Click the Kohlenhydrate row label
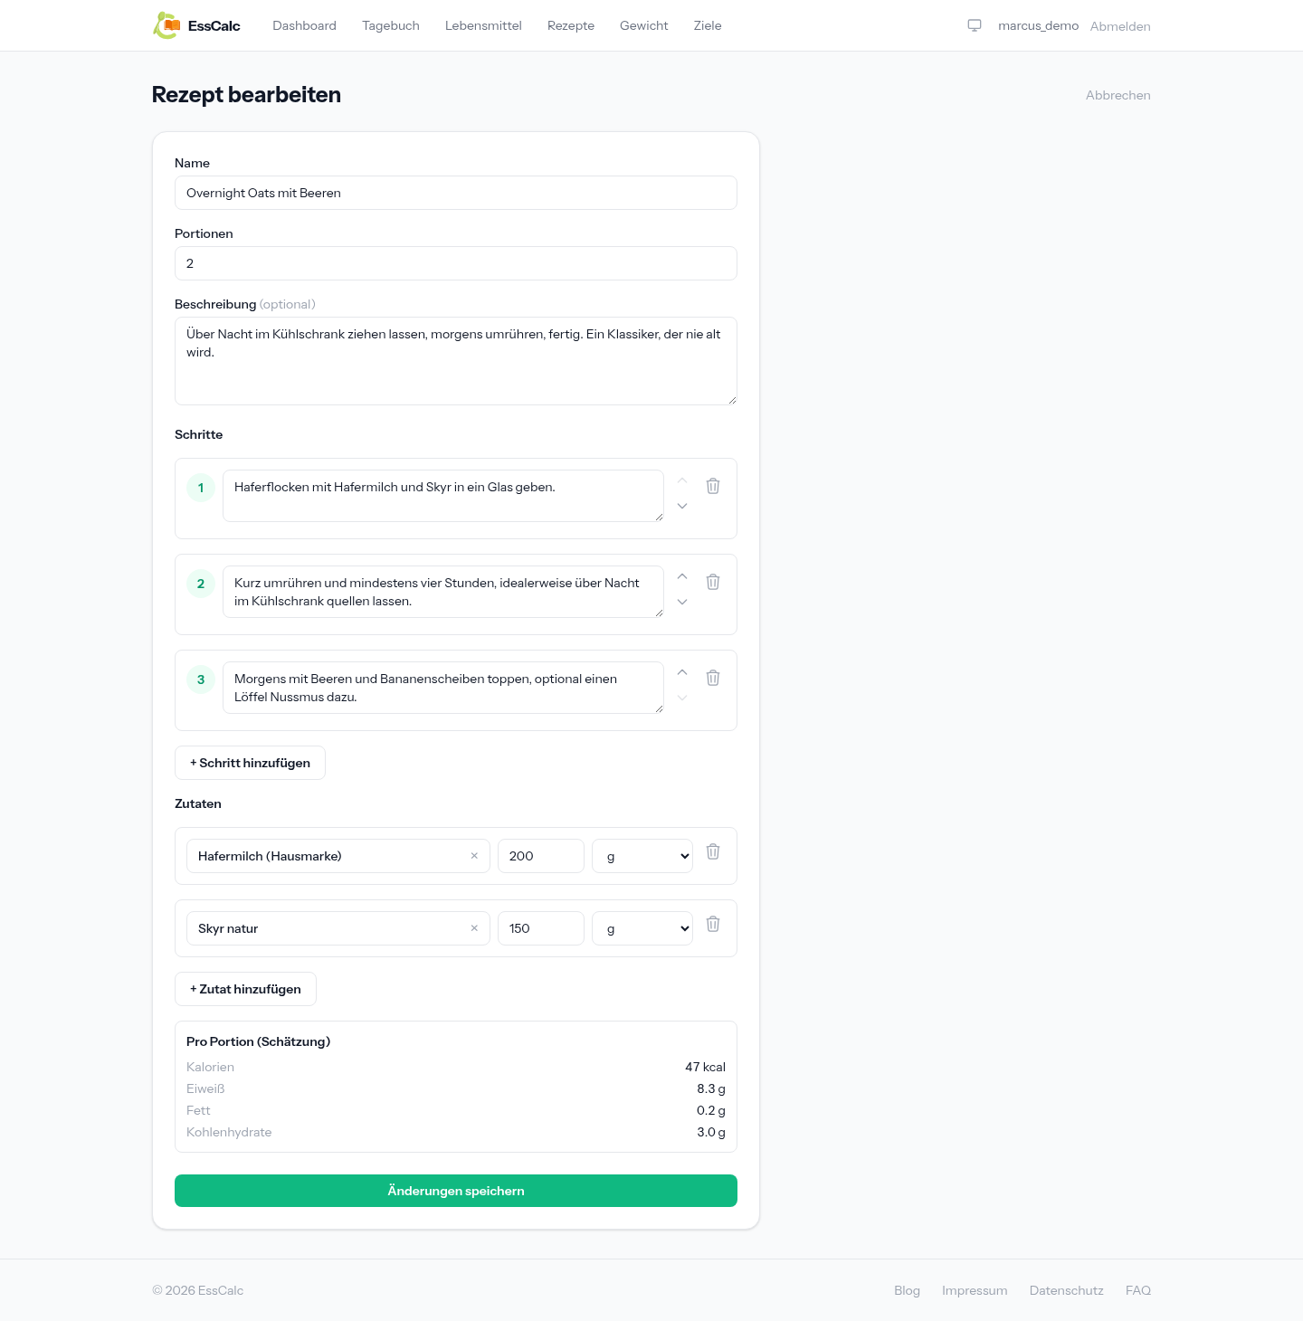 (229, 1132)
